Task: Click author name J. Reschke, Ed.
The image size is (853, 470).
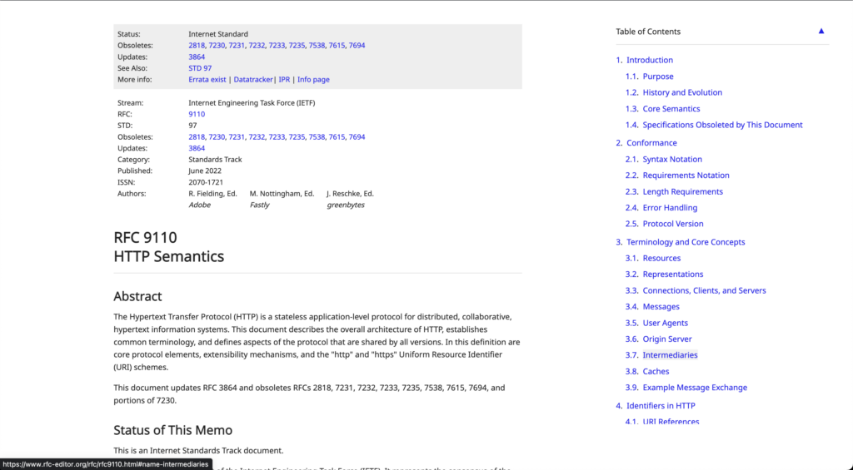Action: 350,194
